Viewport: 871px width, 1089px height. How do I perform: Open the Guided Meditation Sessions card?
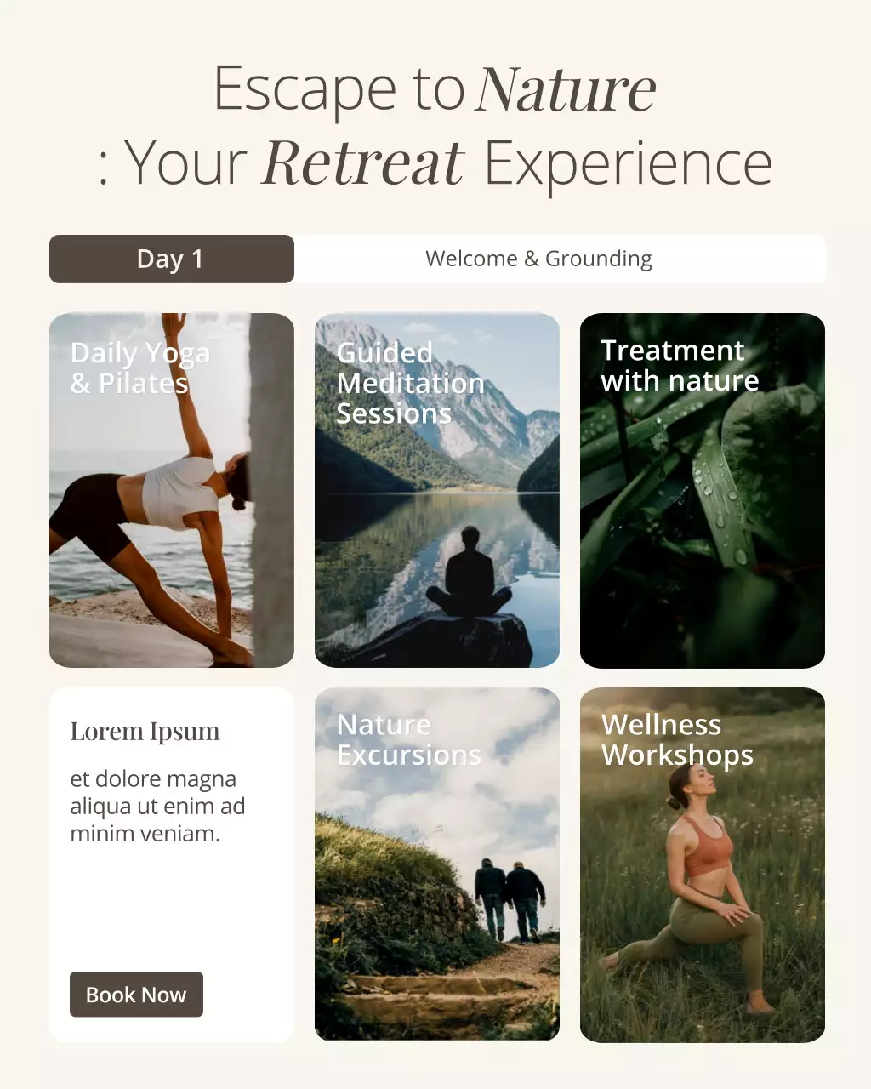[437, 490]
